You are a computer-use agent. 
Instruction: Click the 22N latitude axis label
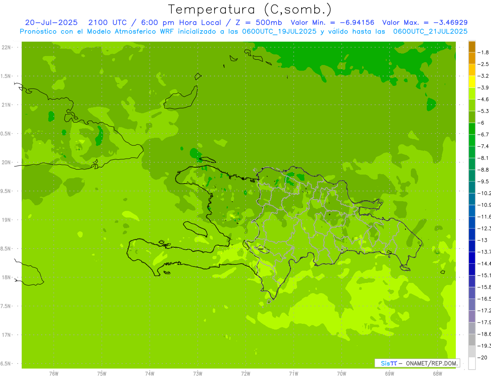7,47
